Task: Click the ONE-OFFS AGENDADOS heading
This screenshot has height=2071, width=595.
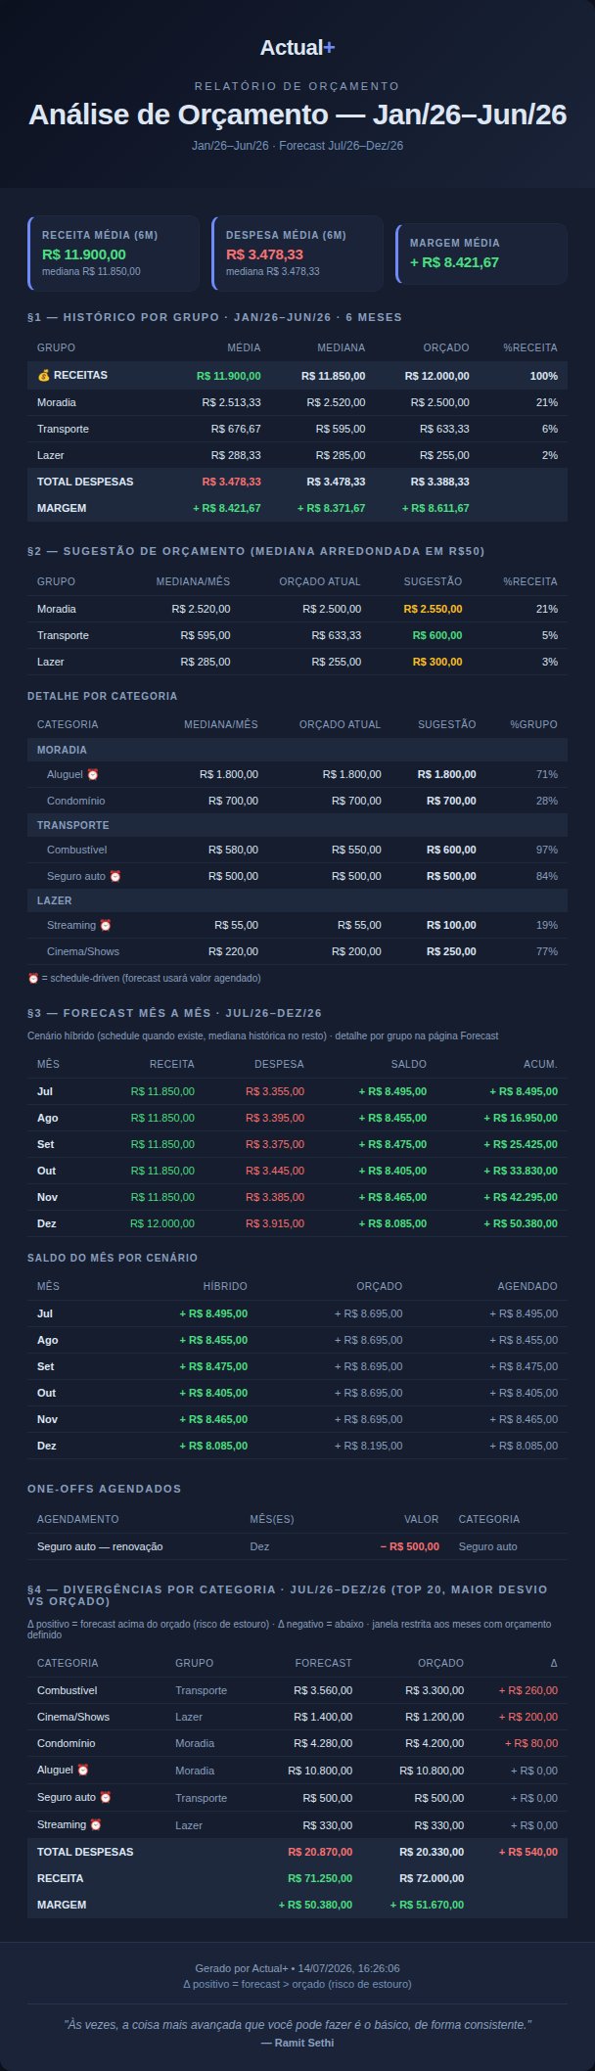Action: (x=105, y=1489)
